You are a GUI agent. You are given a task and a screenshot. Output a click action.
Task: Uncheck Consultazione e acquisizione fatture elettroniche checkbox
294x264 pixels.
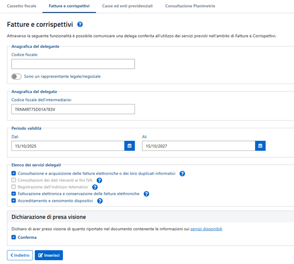tap(14, 174)
